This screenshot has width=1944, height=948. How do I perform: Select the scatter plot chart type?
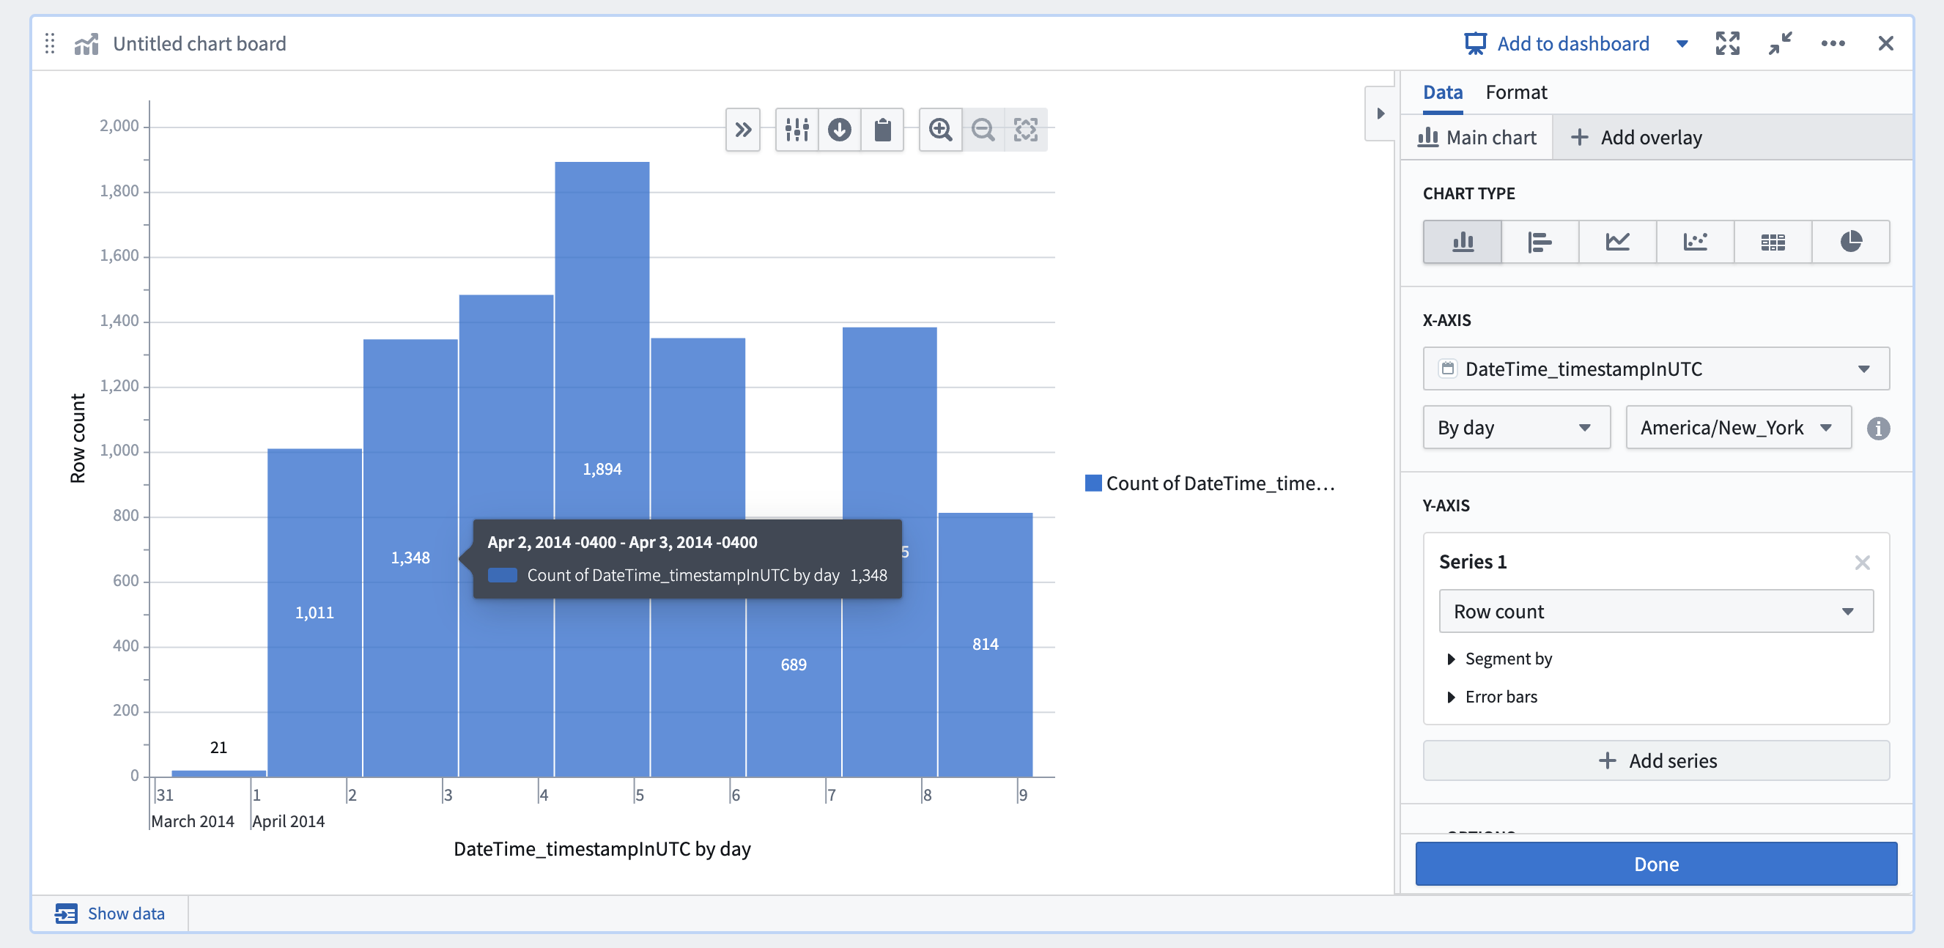point(1695,242)
